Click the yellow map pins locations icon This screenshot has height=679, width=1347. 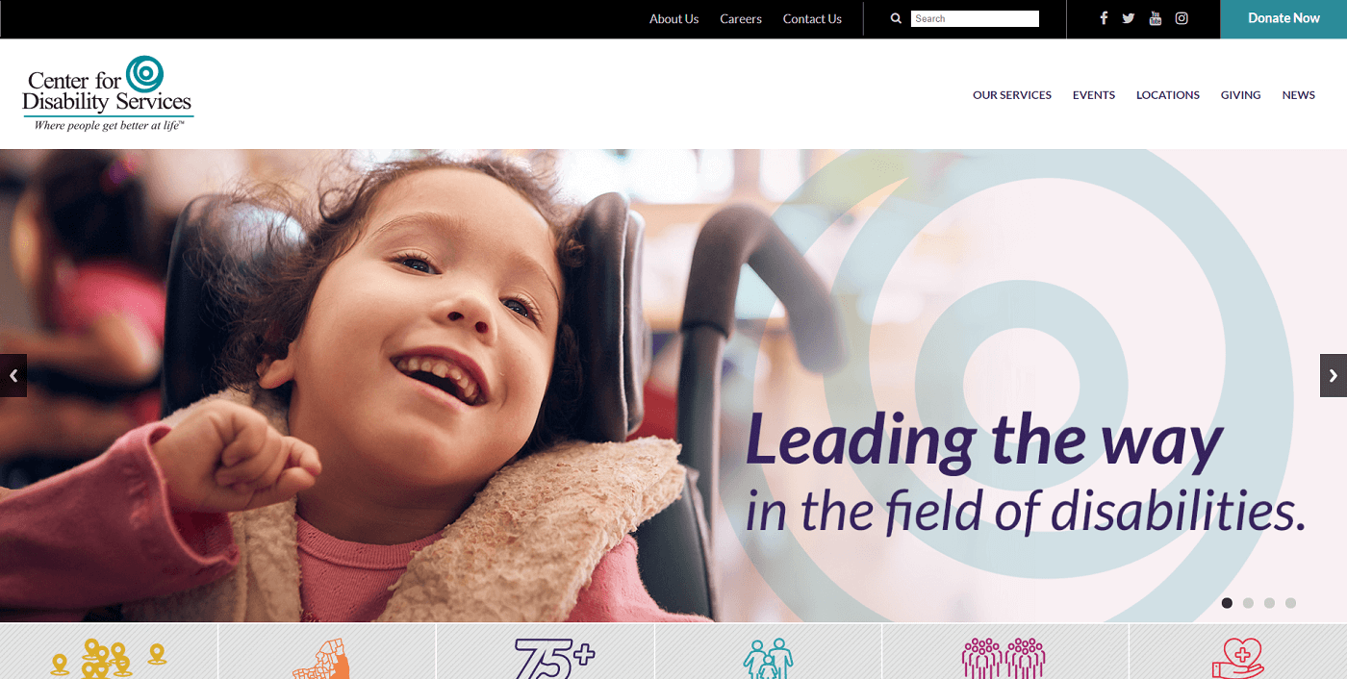(108, 659)
